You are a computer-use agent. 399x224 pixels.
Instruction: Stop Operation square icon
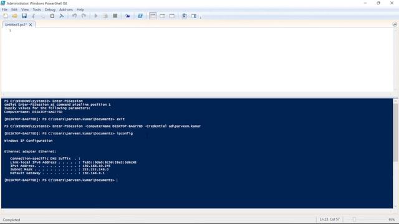(115, 16)
